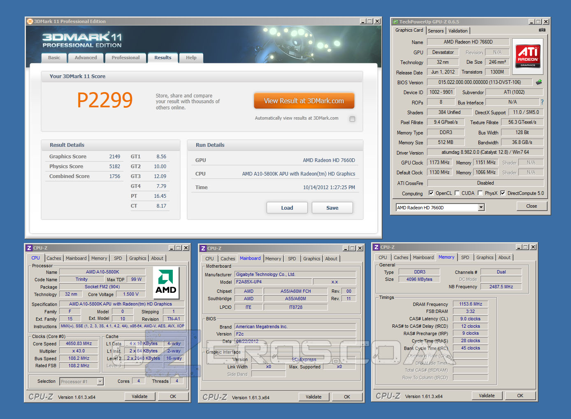571x419 pixels.
Task: Open the Sensors tab in GPU-Z
Action: point(436,31)
